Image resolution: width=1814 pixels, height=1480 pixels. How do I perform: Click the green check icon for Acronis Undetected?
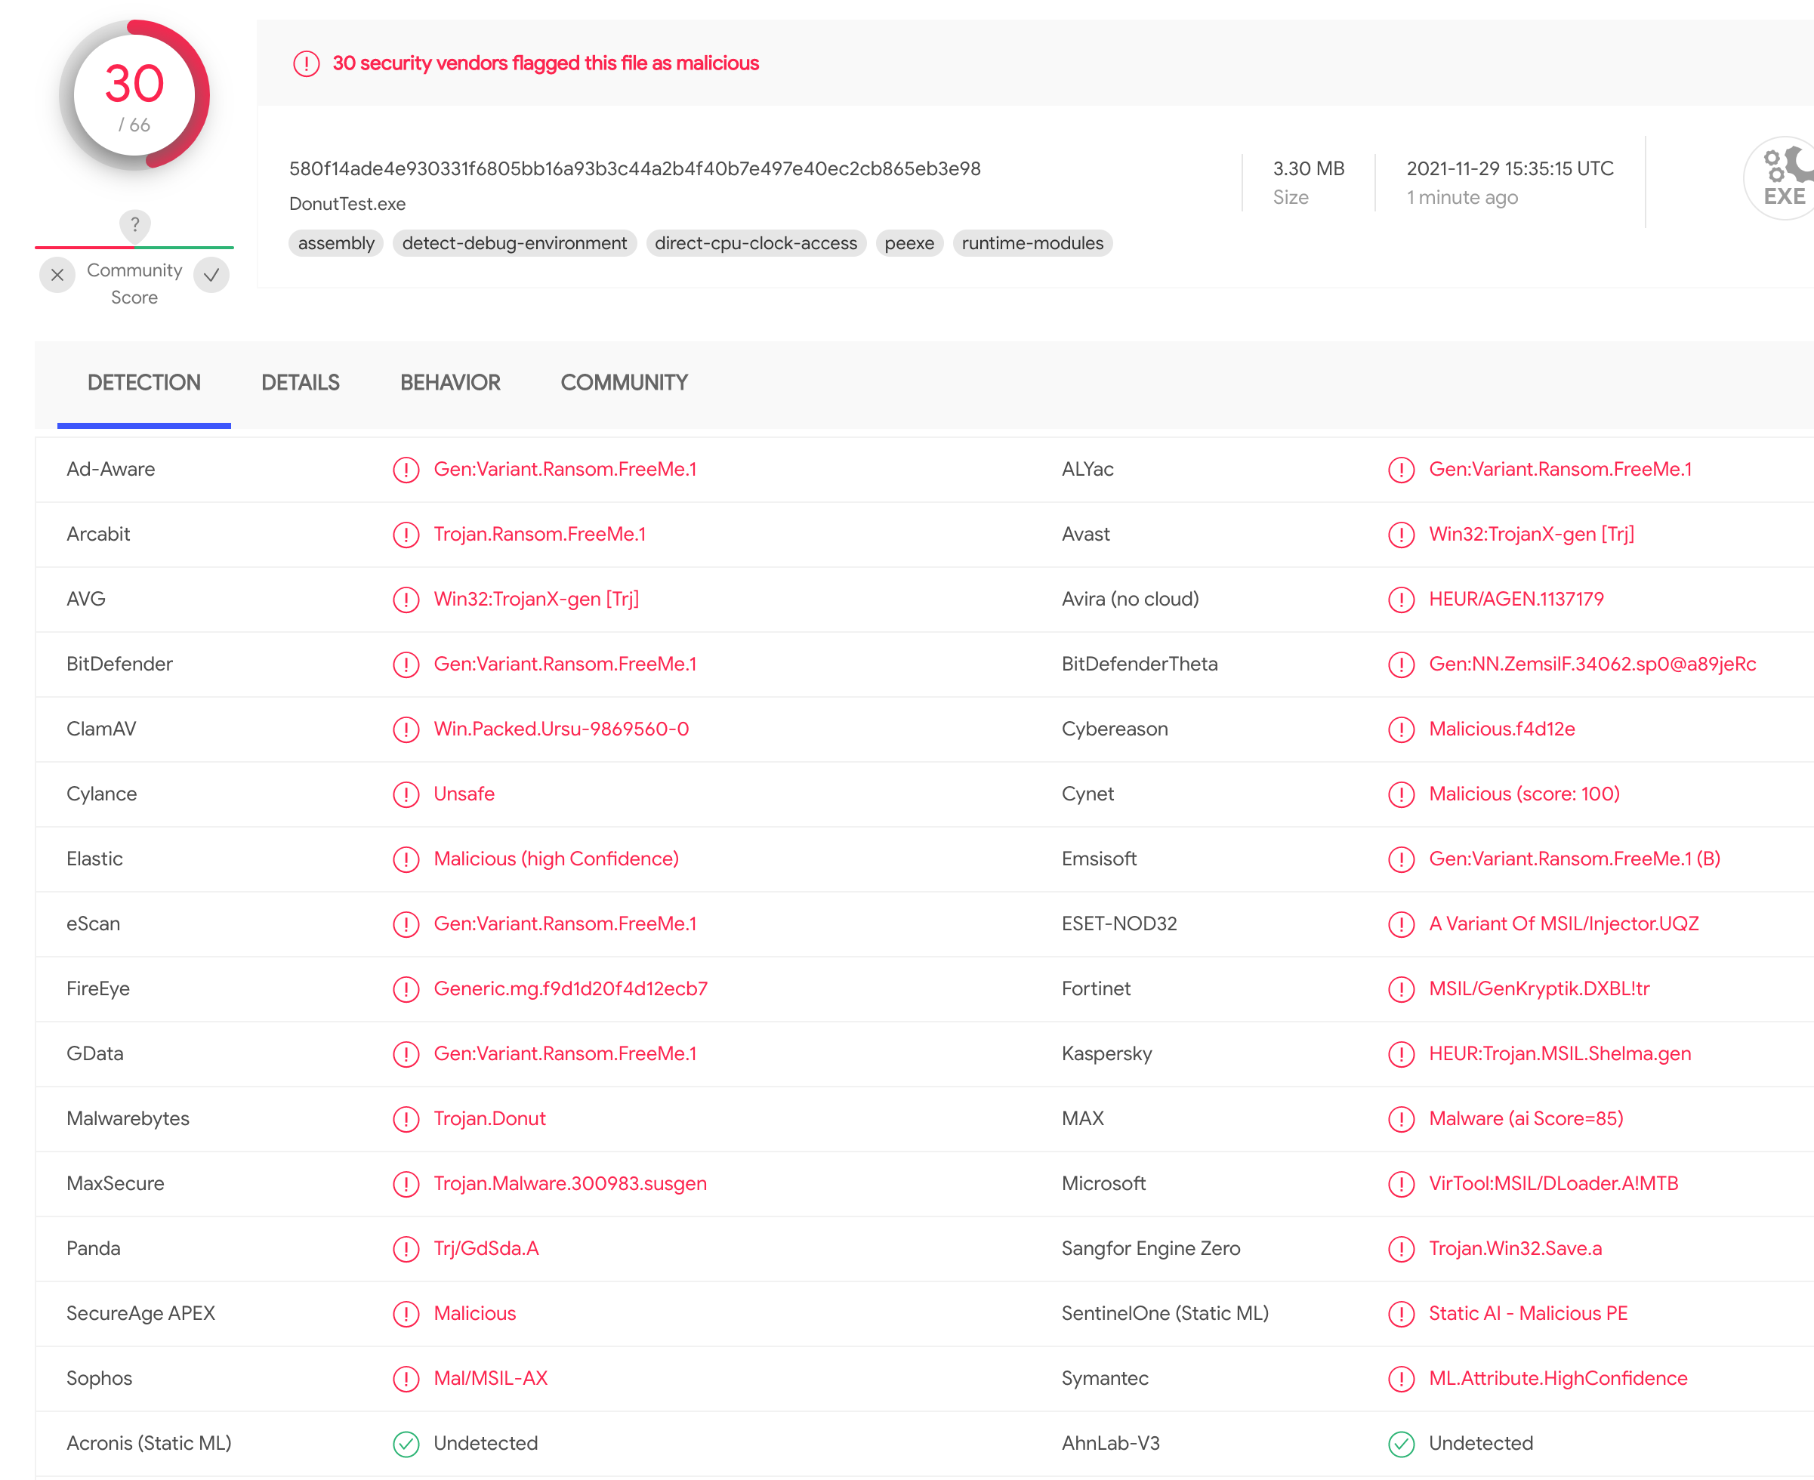pos(406,1443)
